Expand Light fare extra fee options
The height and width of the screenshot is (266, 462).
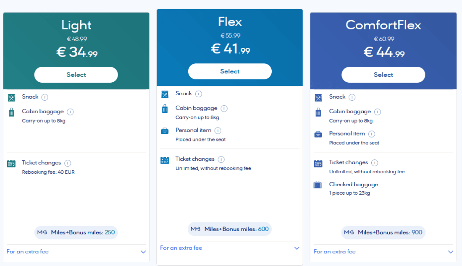click(143, 252)
